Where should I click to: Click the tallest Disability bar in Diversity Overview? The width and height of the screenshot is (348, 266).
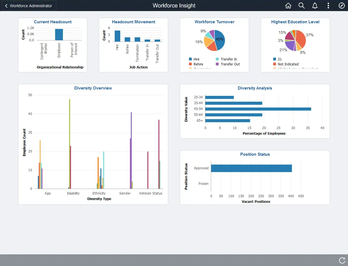(x=70, y=144)
